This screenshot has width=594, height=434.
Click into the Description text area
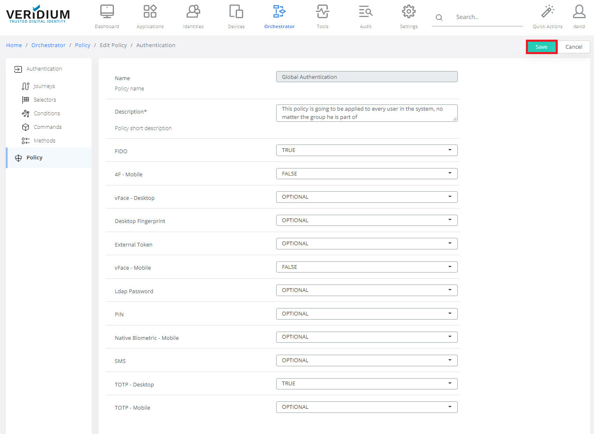(x=366, y=113)
